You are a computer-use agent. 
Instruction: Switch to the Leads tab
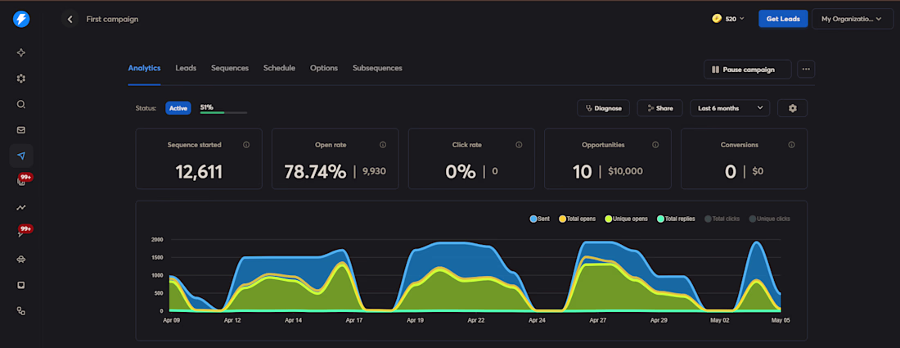coord(186,68)
